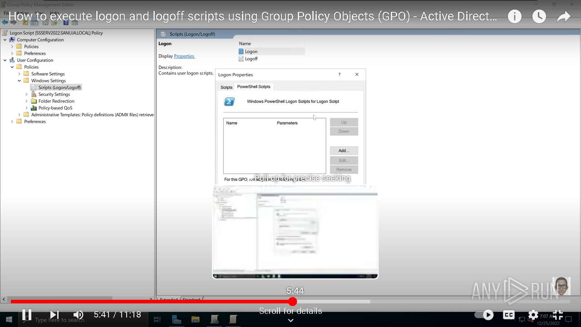Click the Remove button

coord(344,169)
